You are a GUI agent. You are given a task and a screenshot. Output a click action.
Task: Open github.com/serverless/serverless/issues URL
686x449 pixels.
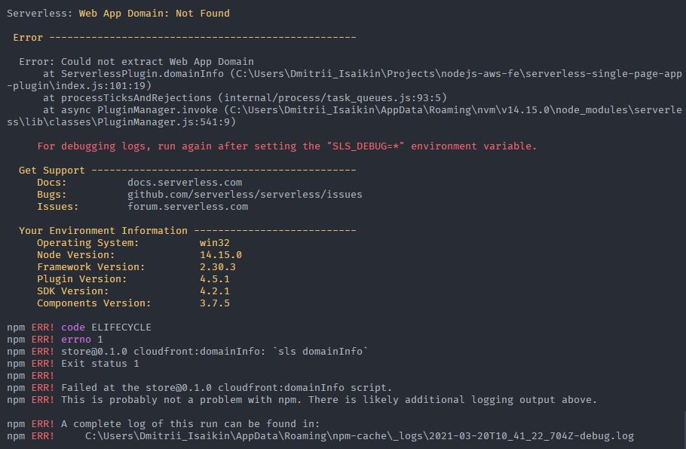point(244,195)
